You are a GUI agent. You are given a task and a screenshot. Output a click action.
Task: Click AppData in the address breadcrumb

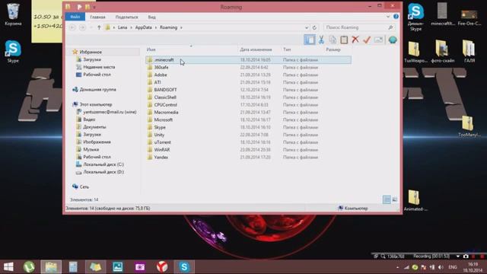coord(144,27)
